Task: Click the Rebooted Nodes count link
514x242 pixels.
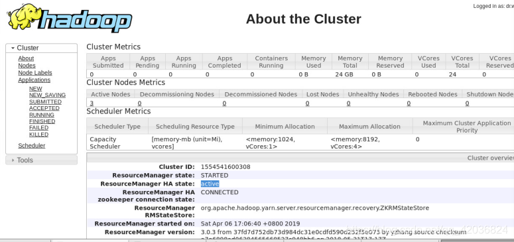Action: [409, 103]
